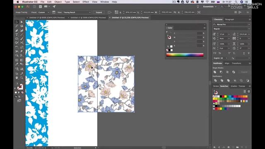Click the Go to Bridge icon
This screenshot has height=149, width=265.
34,7
